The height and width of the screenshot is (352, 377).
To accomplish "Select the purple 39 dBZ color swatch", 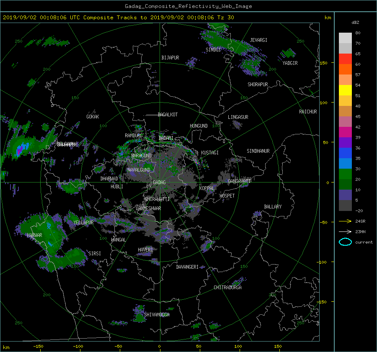I will [x=345, y=143].
